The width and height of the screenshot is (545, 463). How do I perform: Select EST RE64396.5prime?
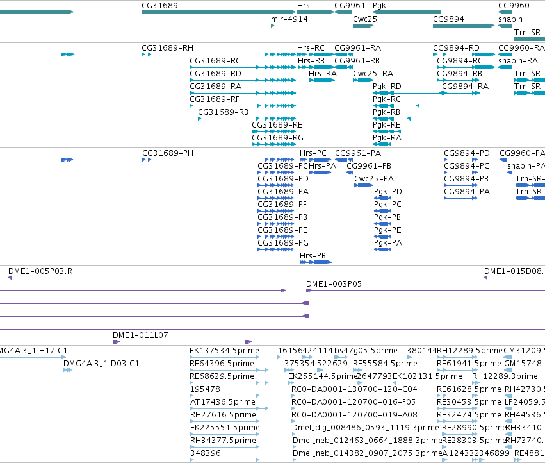click(229, 370)
